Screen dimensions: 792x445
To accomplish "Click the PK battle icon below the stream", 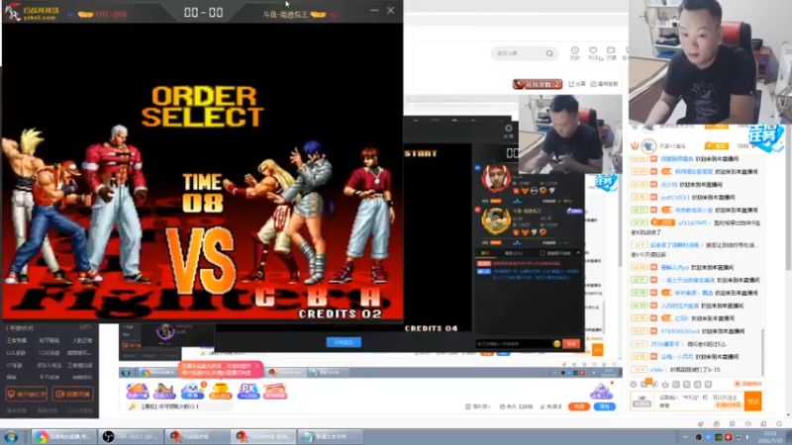I will [247, 391].
